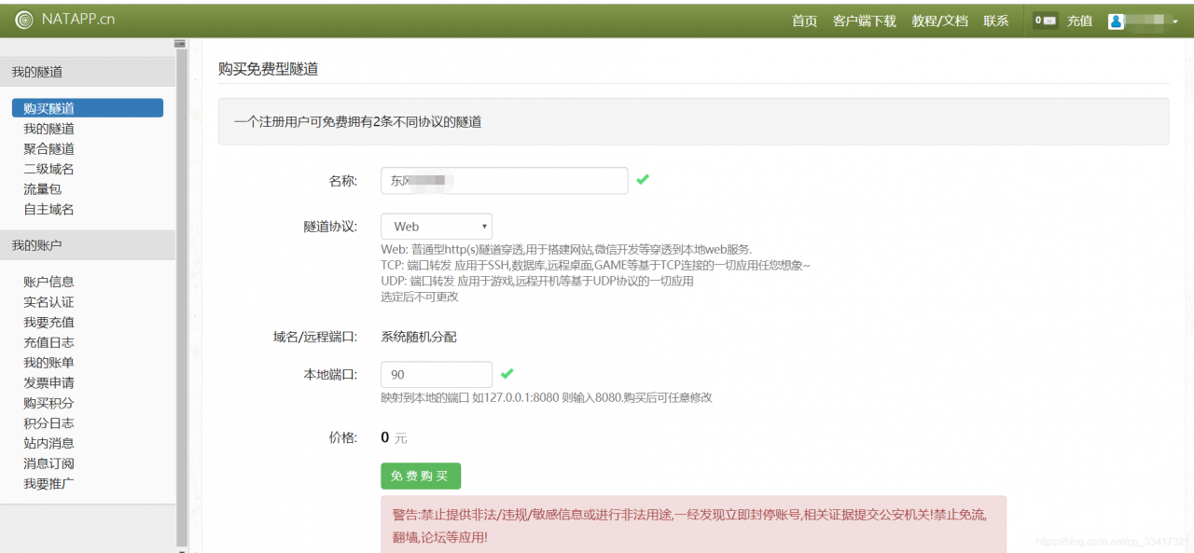This screenshot has width=1194, height=553.
Task: Open the message envelope icon in the header
Action: (1046, 21)
